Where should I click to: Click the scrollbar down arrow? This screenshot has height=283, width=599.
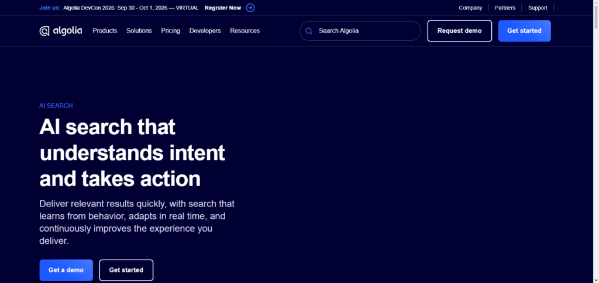point(595,279)
